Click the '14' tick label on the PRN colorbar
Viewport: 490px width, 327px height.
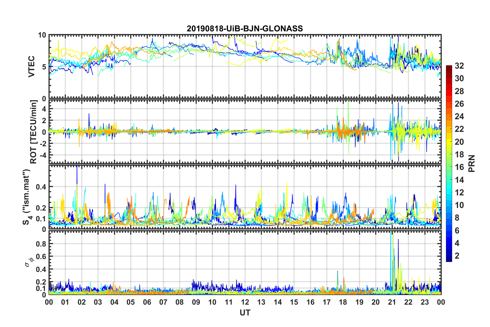coord(459,180)
